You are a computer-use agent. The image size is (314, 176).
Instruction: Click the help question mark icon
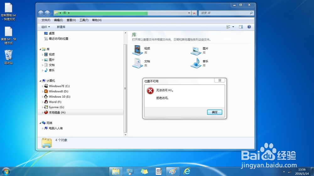pos(249,27)
